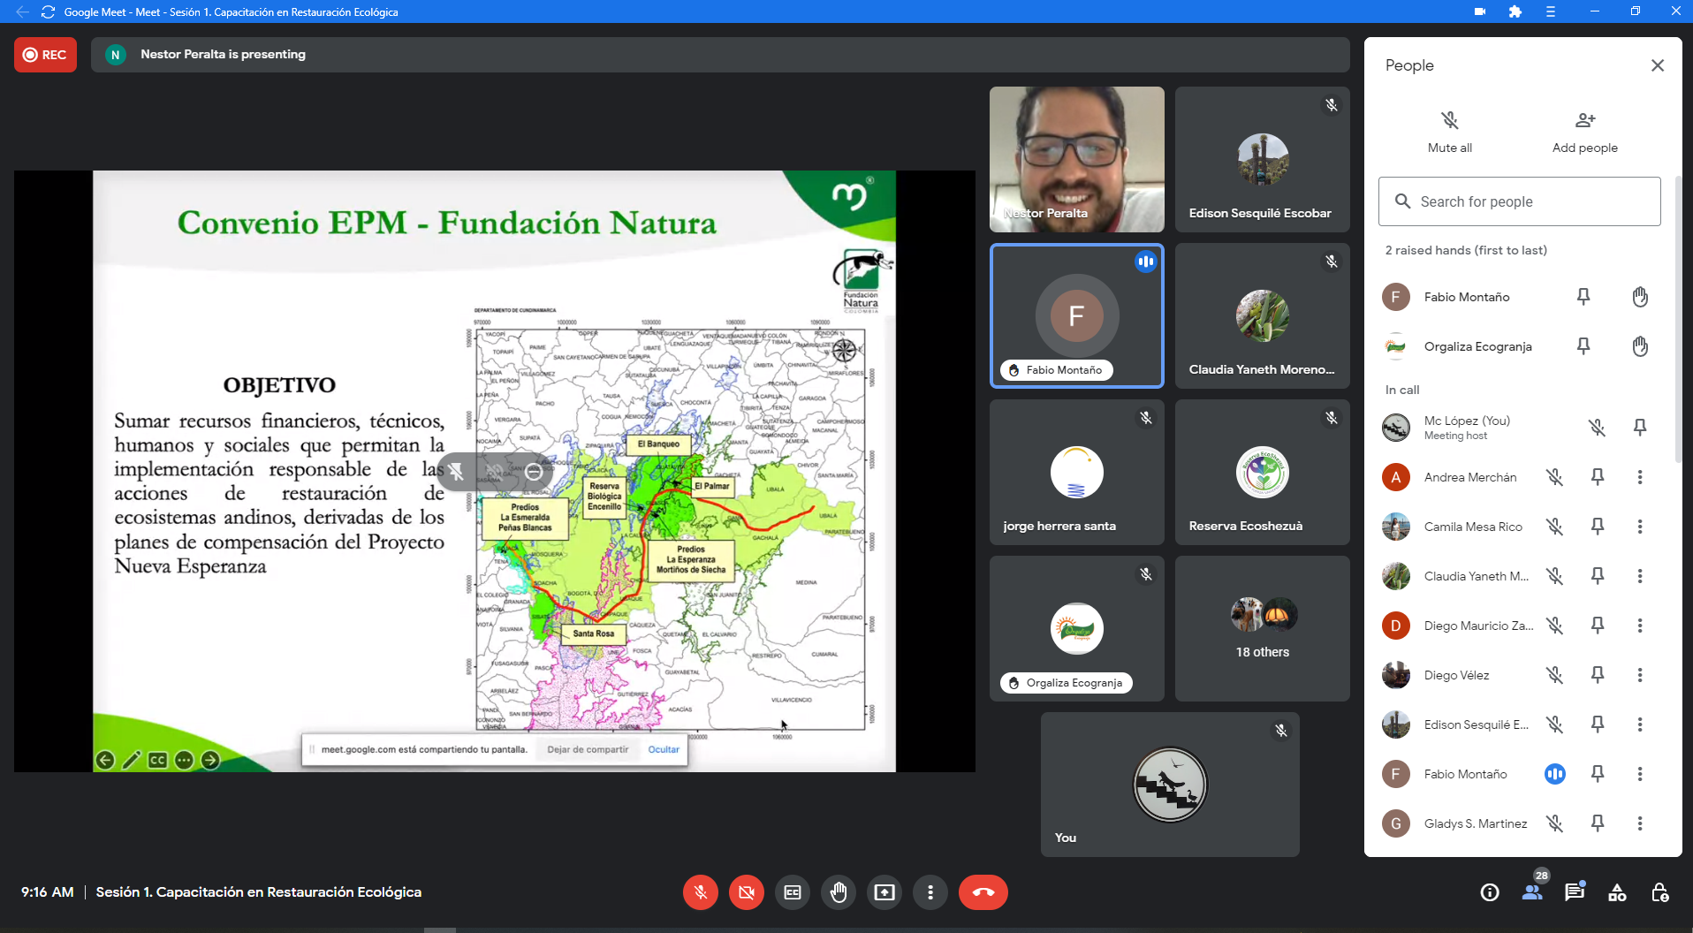1693x933 pixels.
Task: Pin Orgaliza Ecogranja in raised hands list
Action: click(1583, 346)
